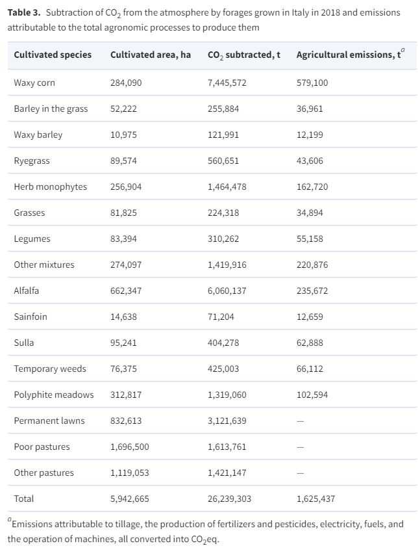This screenshot has width=418, height=548.
Task: Click the 'Polyphite meadows' row label
Action: tap(54, 395)
